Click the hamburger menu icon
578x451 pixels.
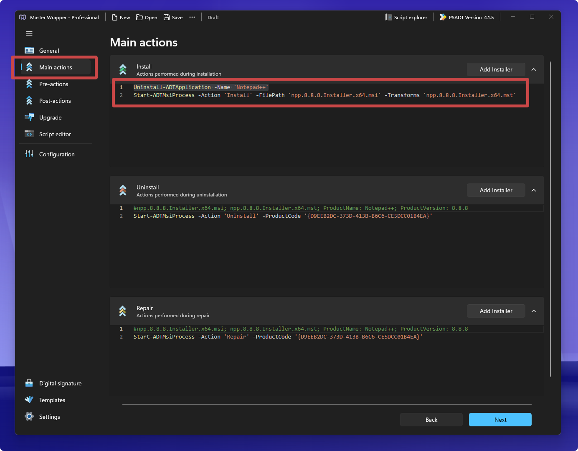coord(29,33)
